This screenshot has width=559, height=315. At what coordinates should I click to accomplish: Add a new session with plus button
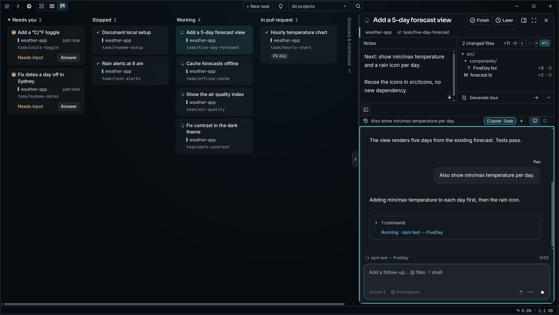[522, 121]
